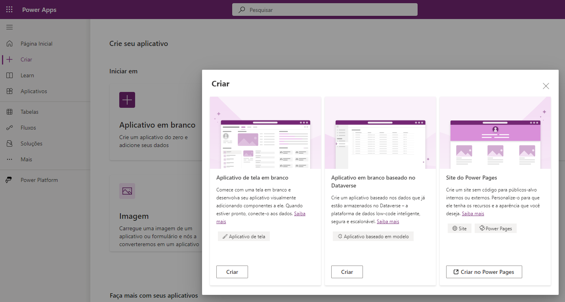Click the Power Pages site preview thumbnail
This screenshot has width=565, height=302.
point(495,133)
